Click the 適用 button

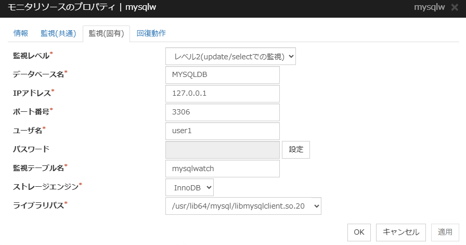pos(445,232)
